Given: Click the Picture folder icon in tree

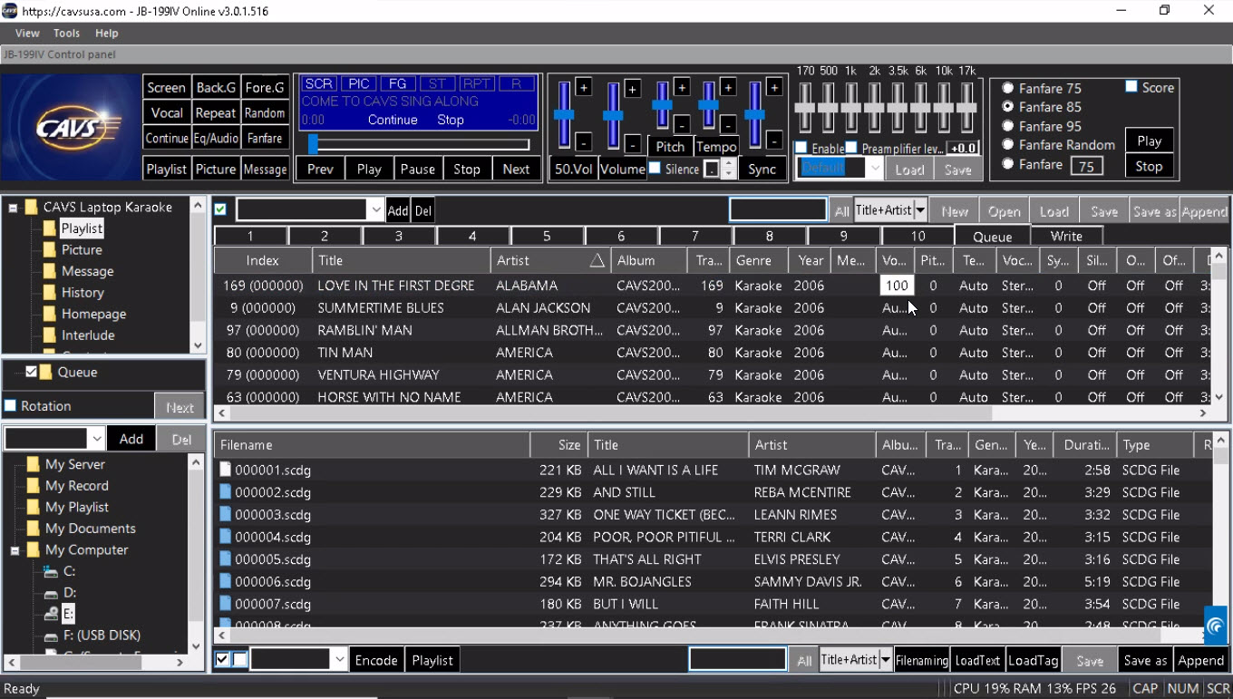Looking at the screenshot, I should click(x=49, y=249).
